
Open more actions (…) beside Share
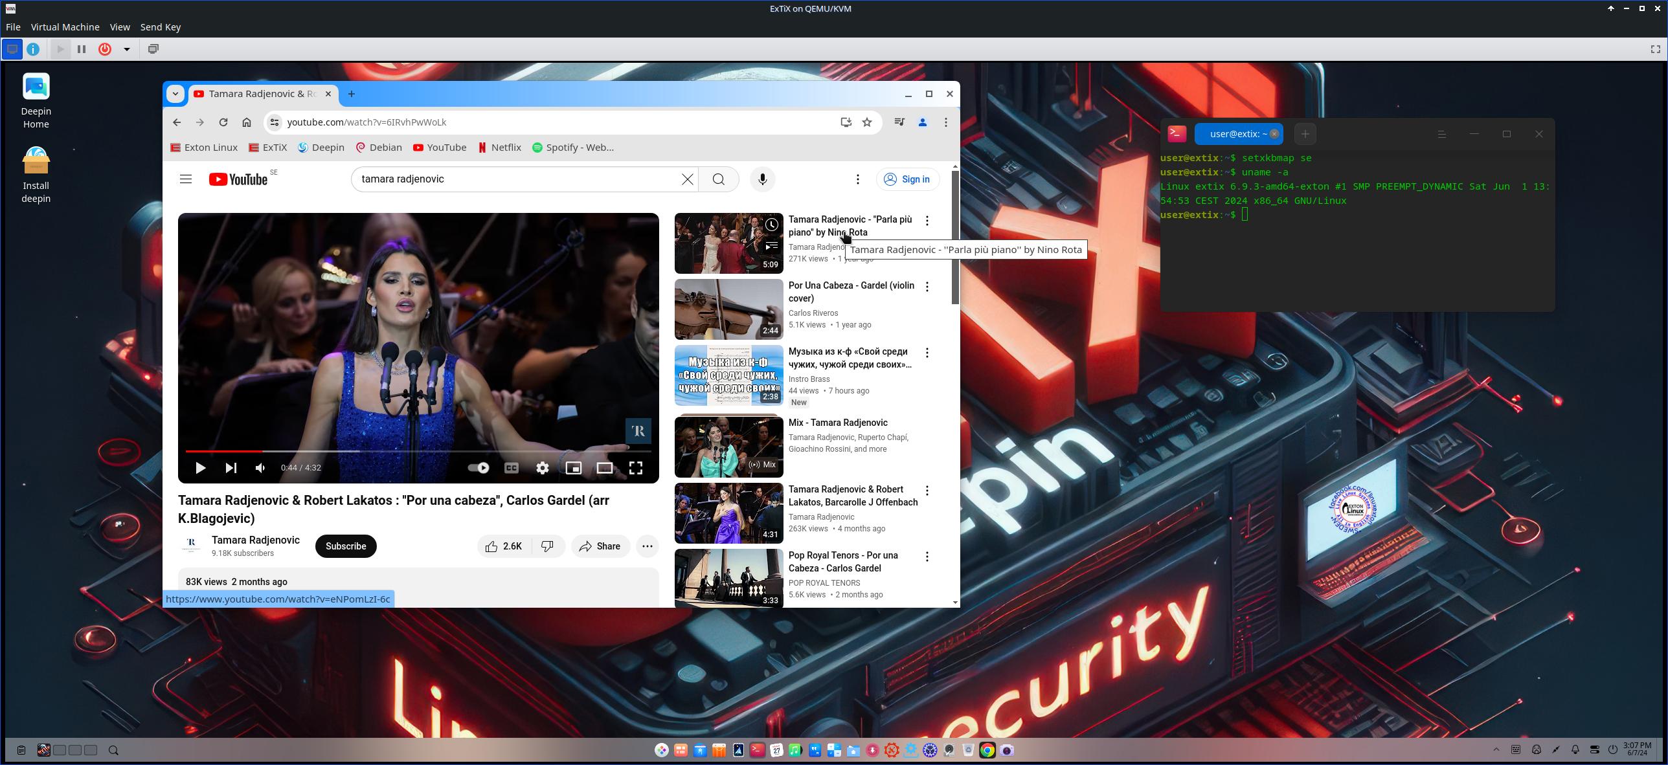tap(647, 546)
